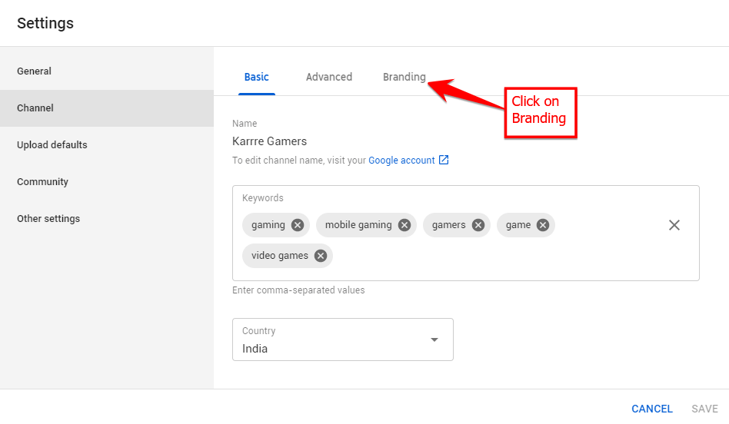
Task: Follow the Google account link
Action: [401, 161]
